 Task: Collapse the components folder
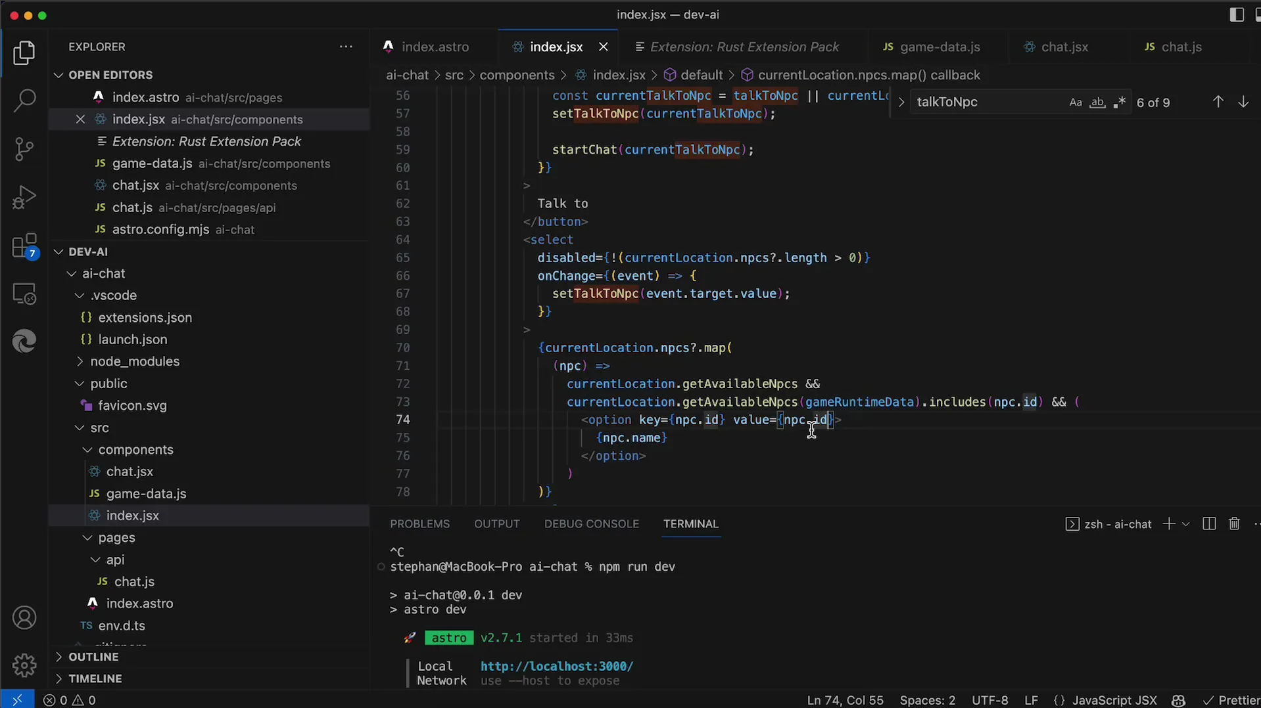(135, 450)
